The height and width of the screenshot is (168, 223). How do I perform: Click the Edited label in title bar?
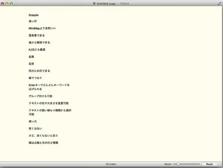125,4
